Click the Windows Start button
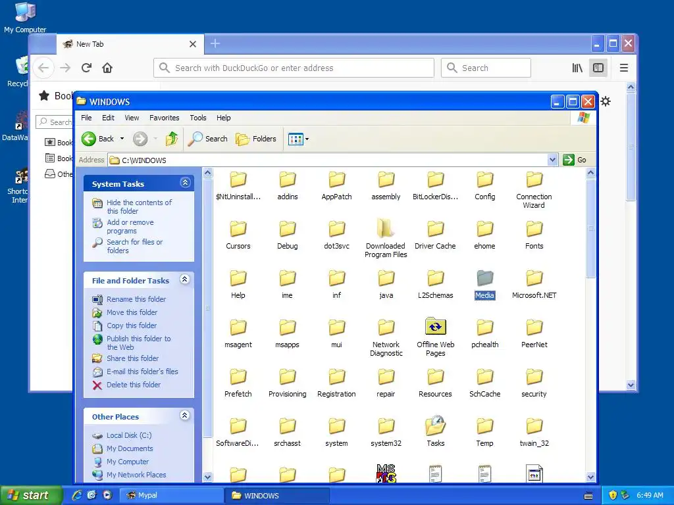 pyautogui.click(x=30, y=496)
